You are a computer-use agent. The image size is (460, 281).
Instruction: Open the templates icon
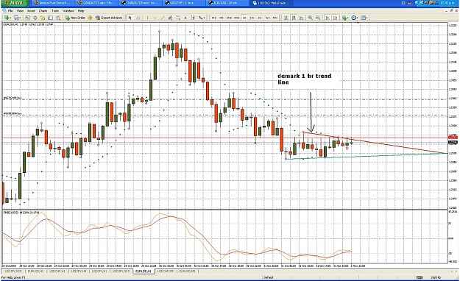coord(364,18)
